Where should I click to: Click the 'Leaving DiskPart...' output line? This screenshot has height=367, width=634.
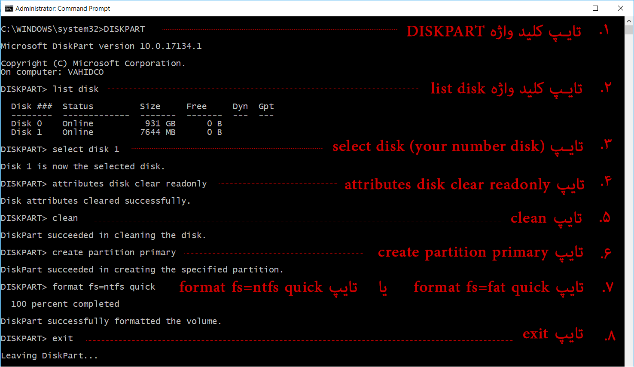(x=49, y=356)
